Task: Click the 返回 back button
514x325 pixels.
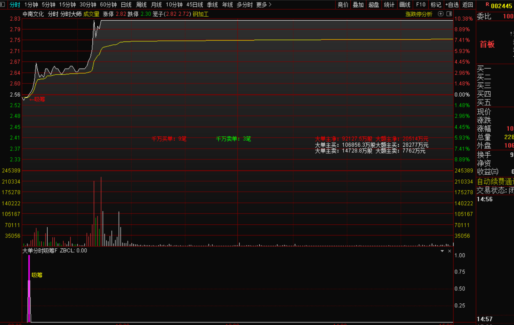Action: click(467, 5)
